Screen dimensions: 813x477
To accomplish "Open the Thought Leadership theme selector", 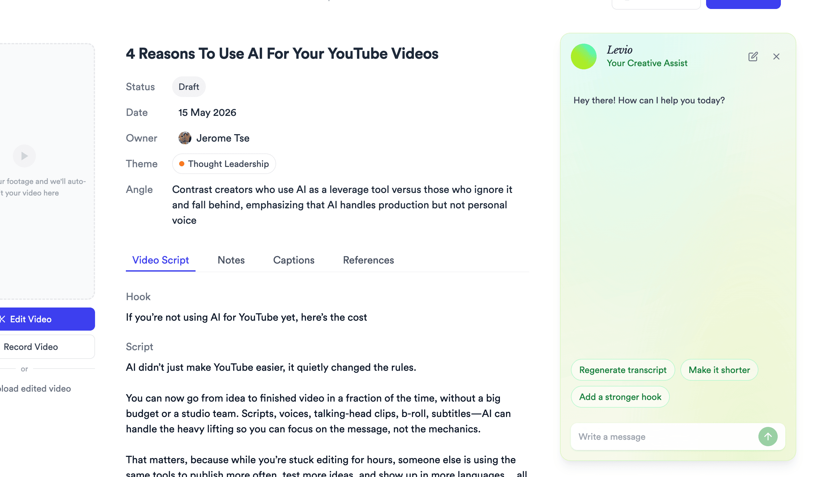I will tap(223, 163).
